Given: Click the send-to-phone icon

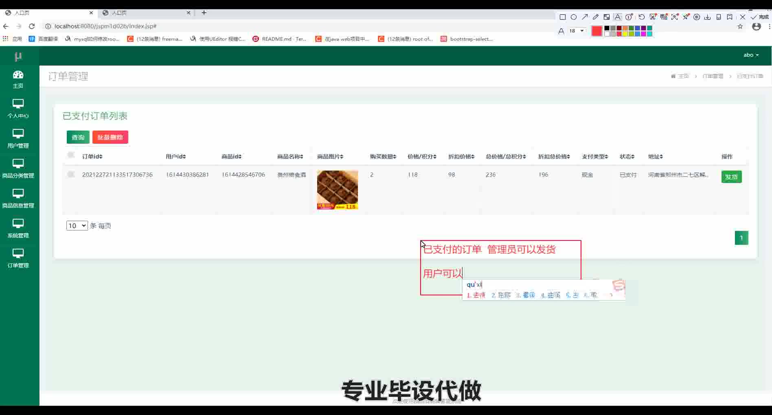Looking at the screenshot, I should [719, 17].
